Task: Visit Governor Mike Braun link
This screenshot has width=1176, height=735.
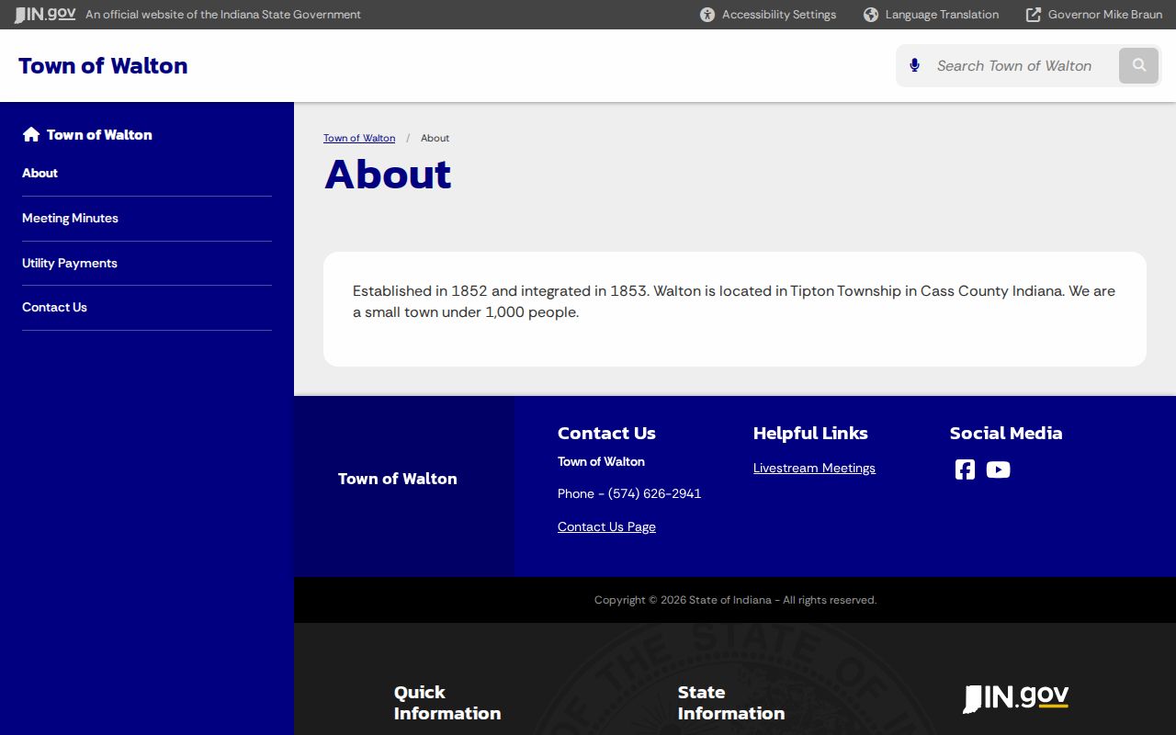Action: point(1093,15)
